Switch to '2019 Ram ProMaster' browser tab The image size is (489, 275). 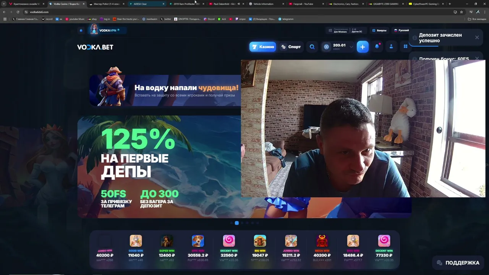[187, 4]
